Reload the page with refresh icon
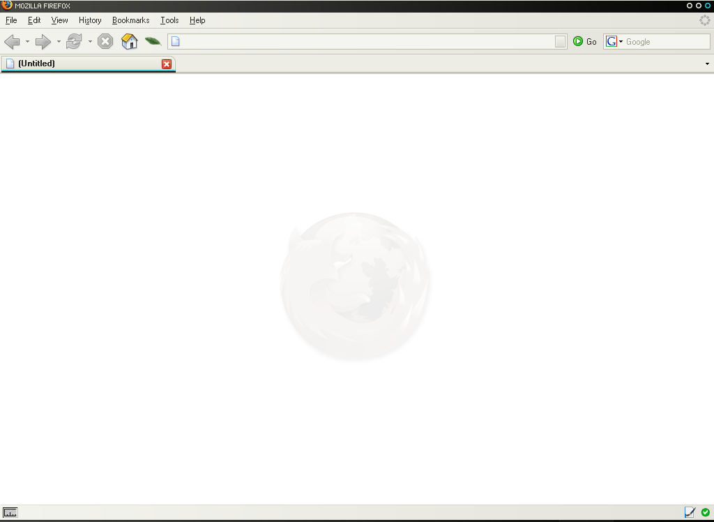The image size is (714, 522). tap(74, 41)
